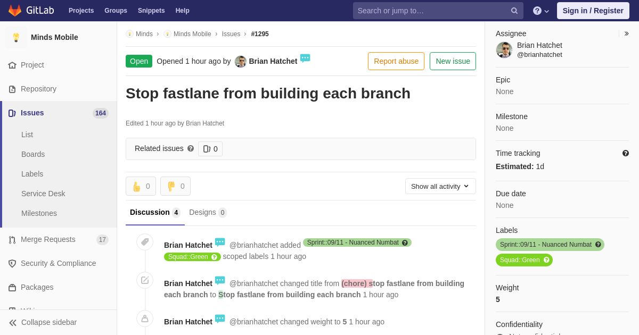Open Milestones in sidebar
639x335 pixels.
click(x=39, y=213)
